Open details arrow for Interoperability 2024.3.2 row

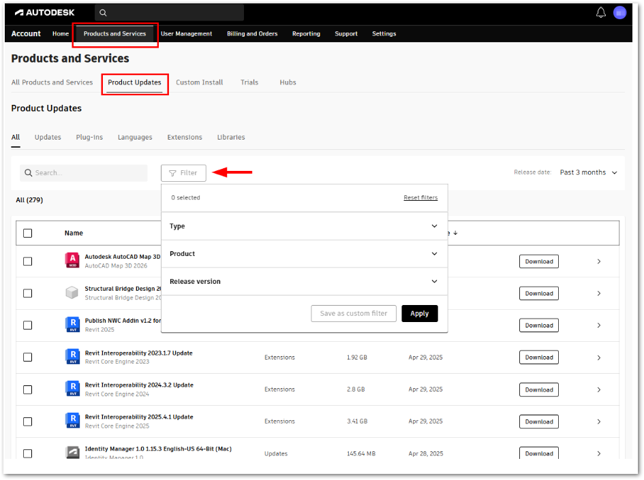(599, 389)
